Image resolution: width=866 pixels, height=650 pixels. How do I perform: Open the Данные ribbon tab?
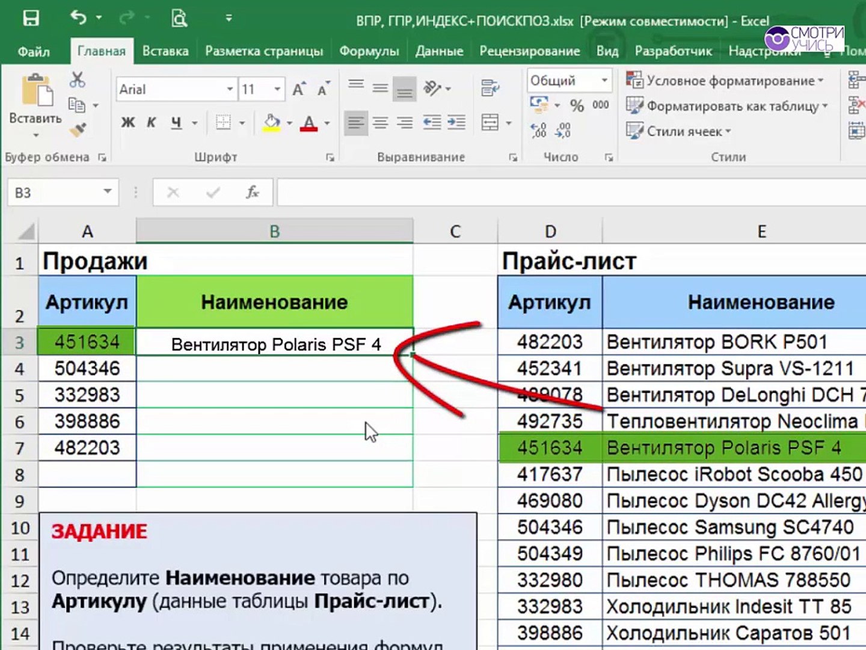pos(439,51)
